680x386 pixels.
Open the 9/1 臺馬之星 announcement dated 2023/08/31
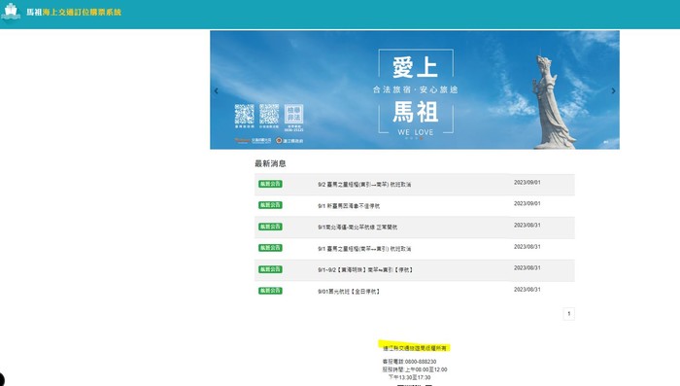364,249
